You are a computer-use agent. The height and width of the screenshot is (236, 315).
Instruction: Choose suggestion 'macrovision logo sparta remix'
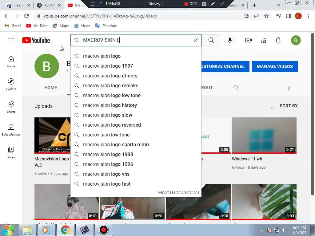tap(136, 144)
